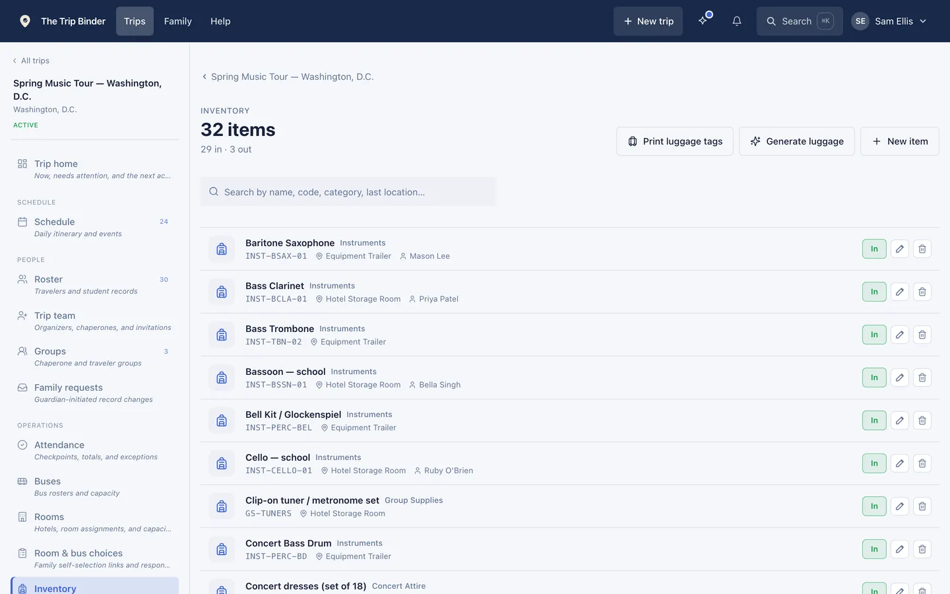The image size is (950, 594).
Task: Click the luggage icon for Bass Clarinet
Action: 222,292
